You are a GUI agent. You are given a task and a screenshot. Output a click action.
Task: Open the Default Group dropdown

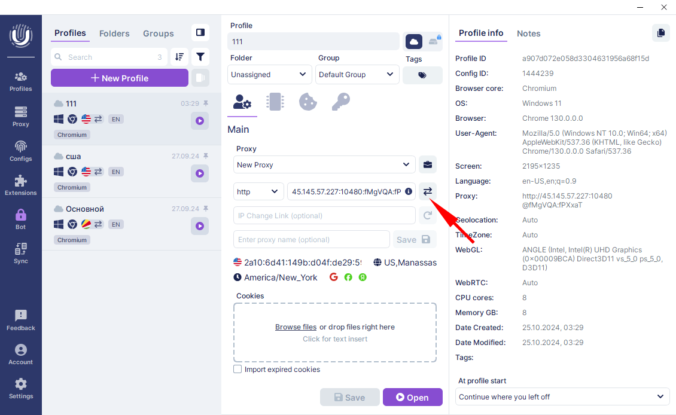(357, 75)
